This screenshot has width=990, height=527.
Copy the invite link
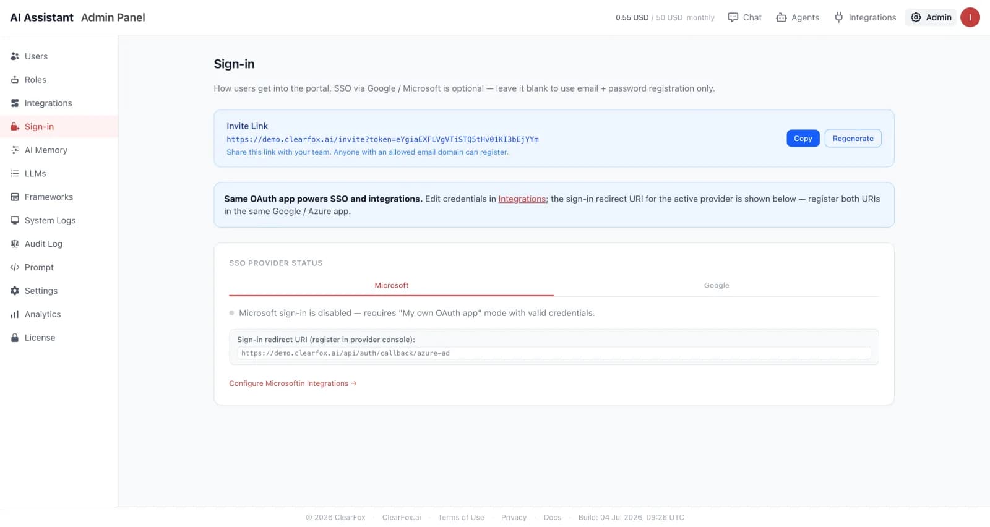[x=803, y=139]
